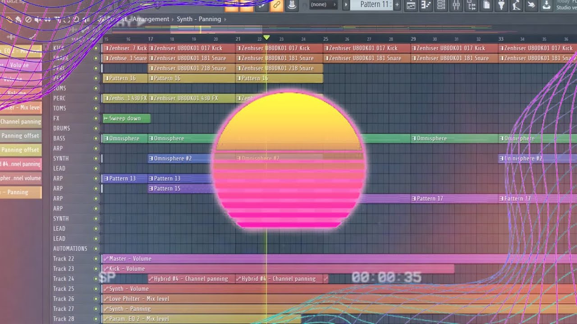Click the save arrow-into-tray icon
This screenshot has height=324, width=577.
(x=546, y=5)
